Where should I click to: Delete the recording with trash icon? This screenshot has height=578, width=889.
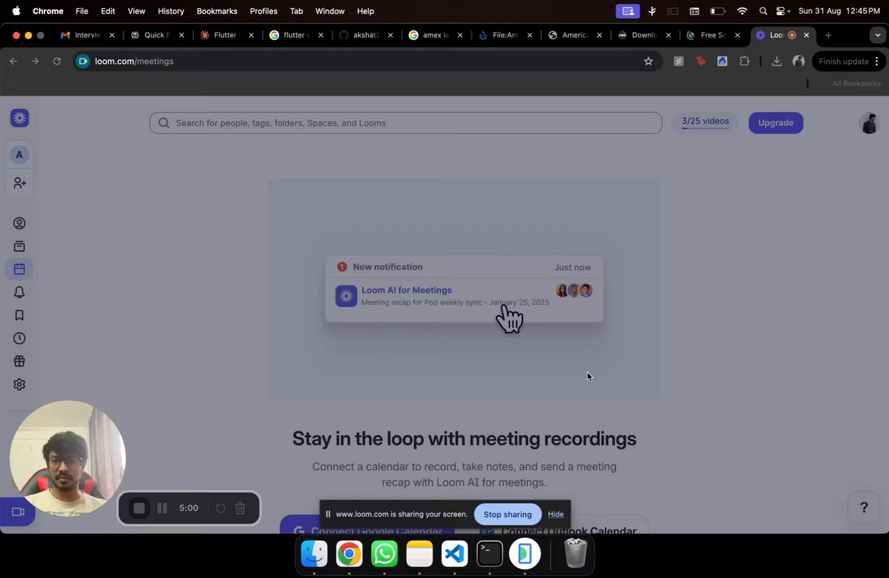240,509
